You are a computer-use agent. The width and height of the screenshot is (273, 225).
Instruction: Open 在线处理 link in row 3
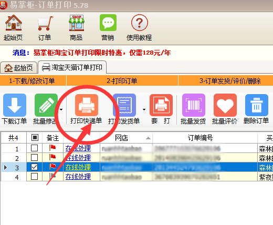click(x=78, y=167)
